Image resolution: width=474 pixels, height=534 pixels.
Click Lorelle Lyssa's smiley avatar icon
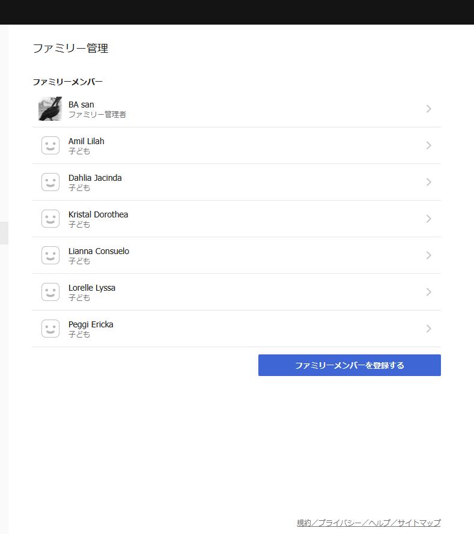[x=50, y=292]
